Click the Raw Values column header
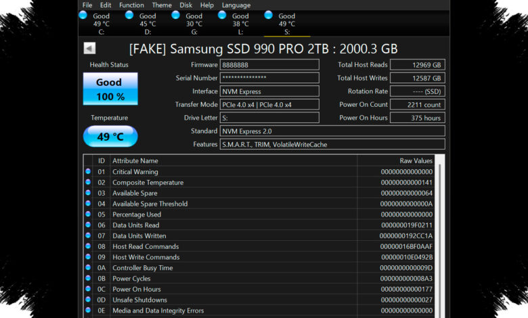Screen dimensions: 528x318 396,160
